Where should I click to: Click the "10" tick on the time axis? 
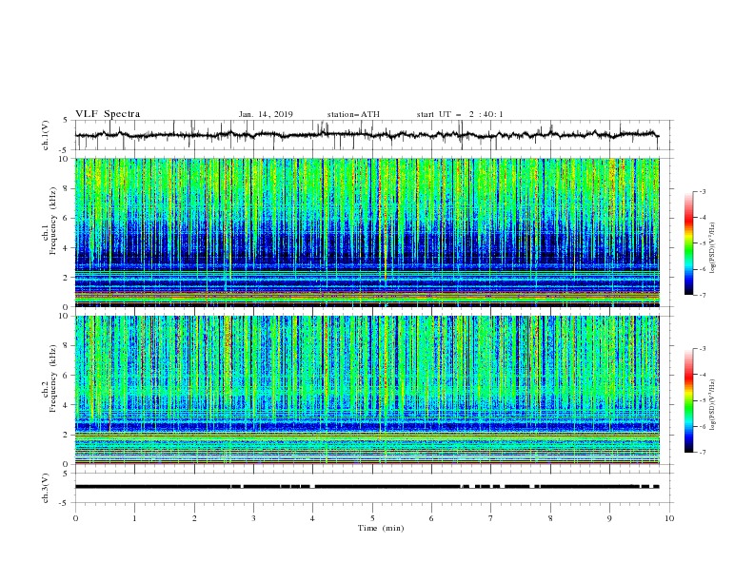[669, 518]
